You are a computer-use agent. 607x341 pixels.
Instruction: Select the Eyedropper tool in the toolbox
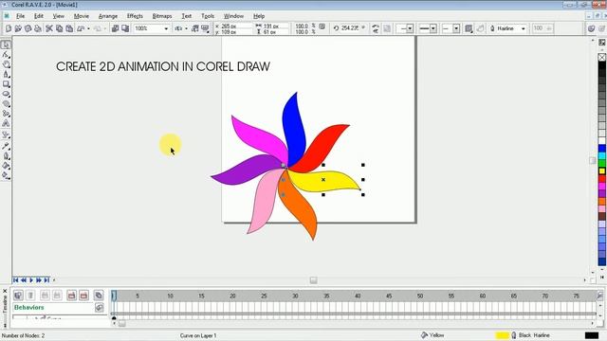click(x=6, y=146)
